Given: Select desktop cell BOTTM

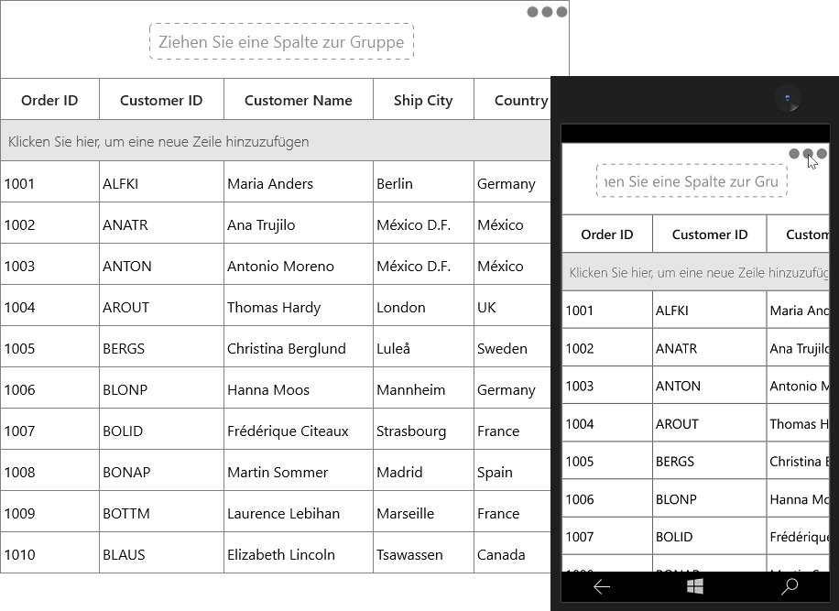Looking at the screenshot, I should click(x=161, y=513).
